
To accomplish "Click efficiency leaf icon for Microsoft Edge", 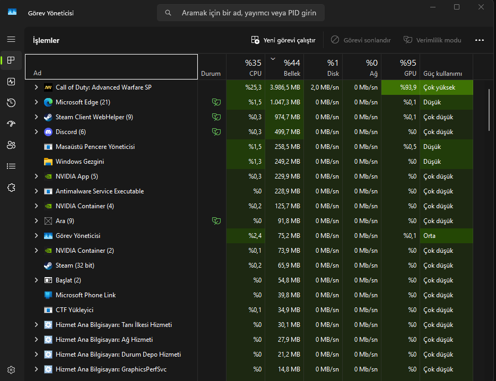I will [x=216, y=102].
